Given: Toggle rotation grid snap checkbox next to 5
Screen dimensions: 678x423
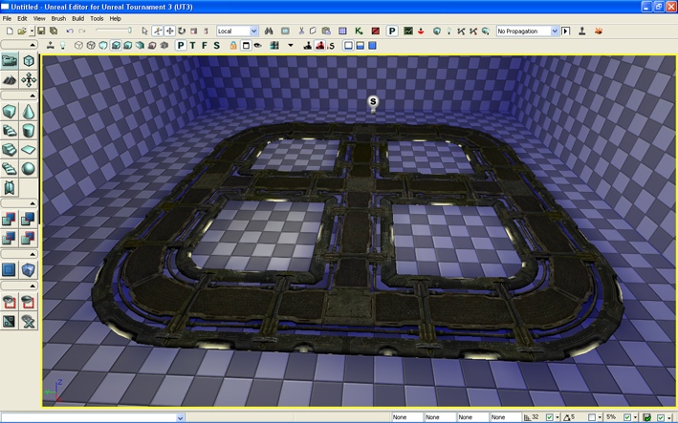Looking at the screenshot, I should coord(592,417).
